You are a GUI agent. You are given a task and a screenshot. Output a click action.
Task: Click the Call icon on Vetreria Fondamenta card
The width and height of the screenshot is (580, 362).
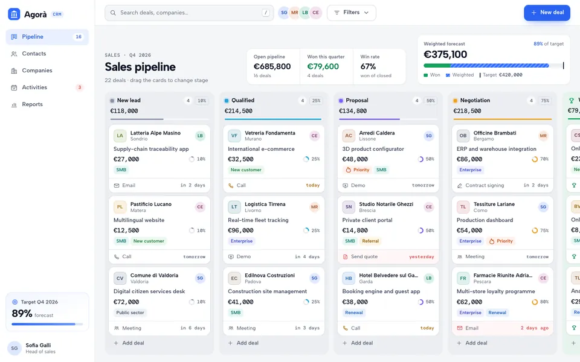click(x=231, y=186)
